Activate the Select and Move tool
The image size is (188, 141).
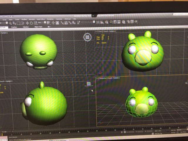tap(27, 23)
